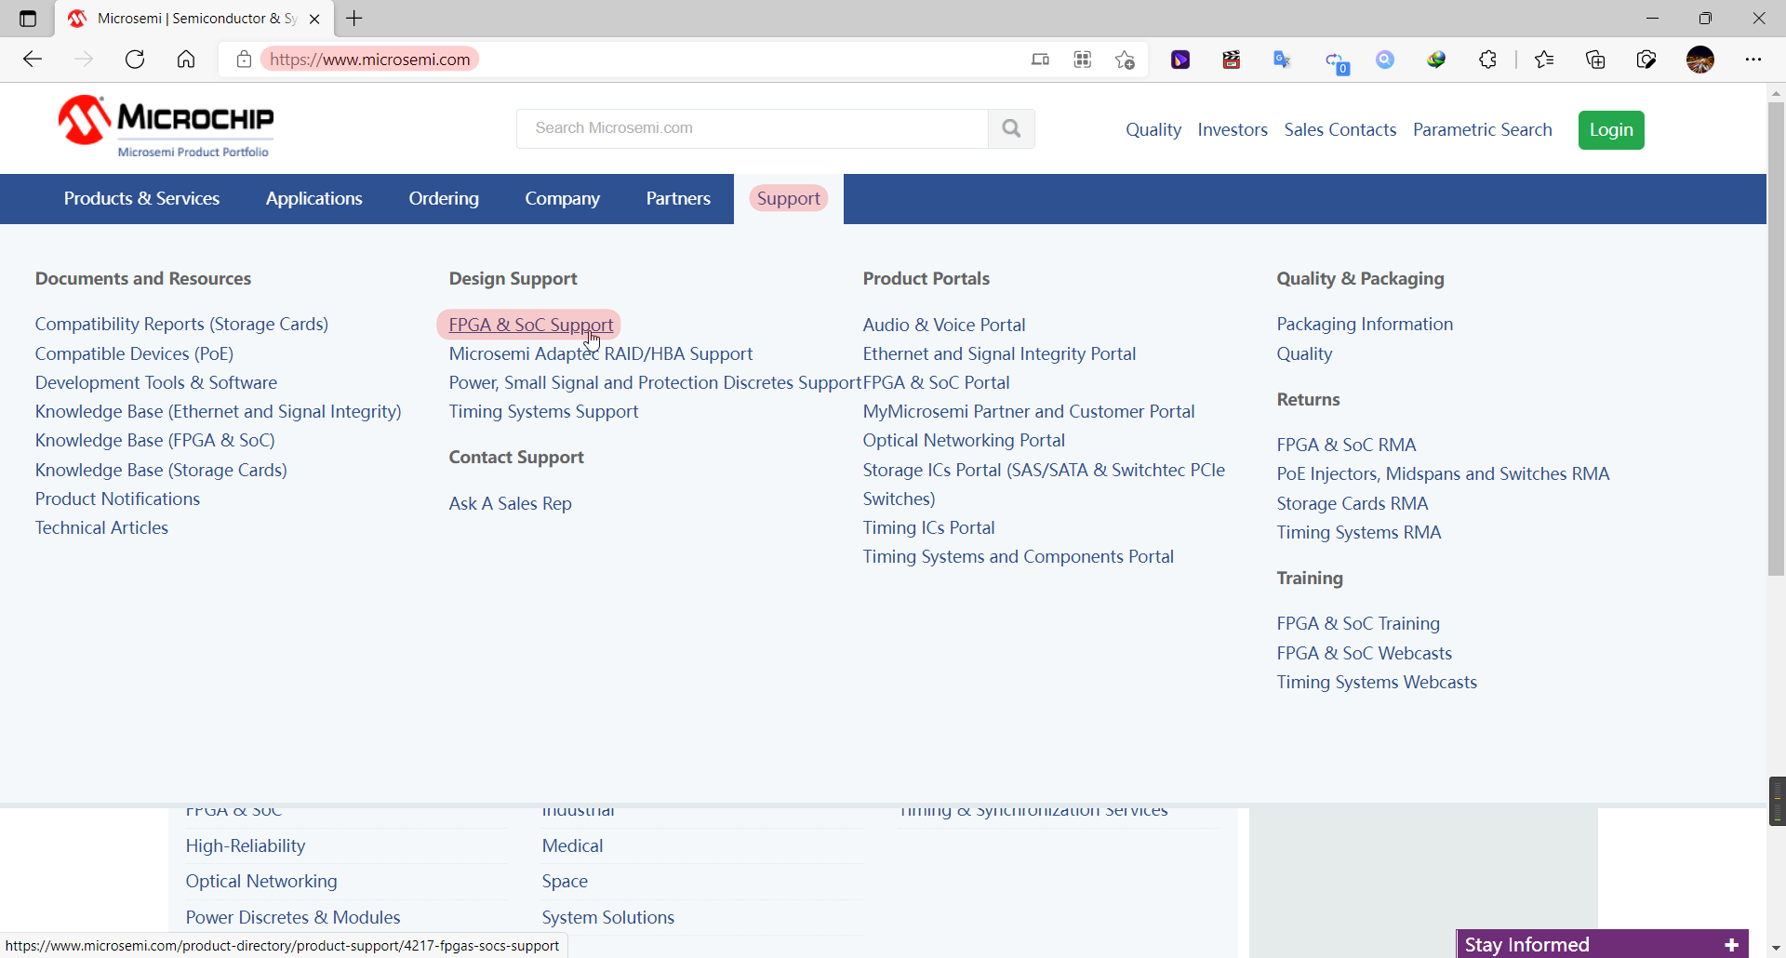Open Collections icon
This screenshot has width=1786, height=958.
tap(1595, 60)
